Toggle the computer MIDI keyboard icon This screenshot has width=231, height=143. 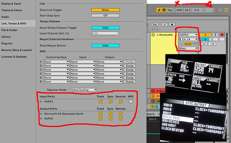[x=164, y=10]
